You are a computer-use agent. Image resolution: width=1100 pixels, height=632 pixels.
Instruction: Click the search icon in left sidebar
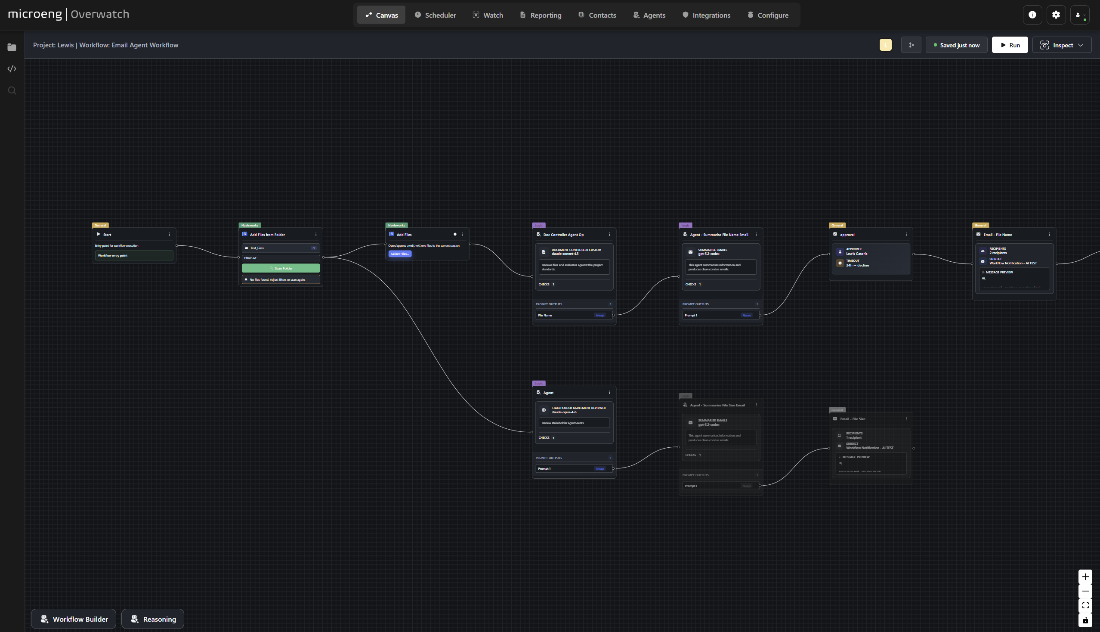pyautogui.click(x=12, y=91)
